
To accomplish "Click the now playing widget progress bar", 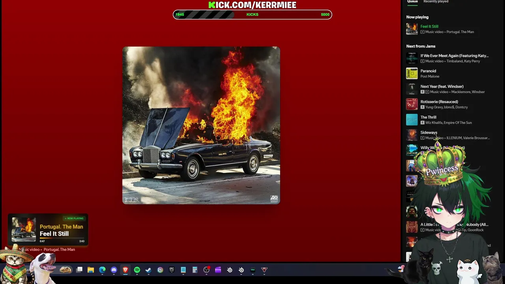I will click(62, 238).
